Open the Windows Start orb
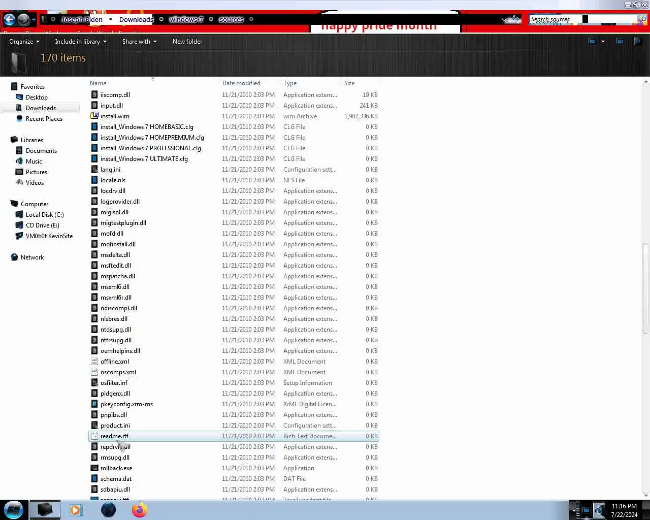Image resolution: width=650 pixels, height=520 pixels. [14, 510]
